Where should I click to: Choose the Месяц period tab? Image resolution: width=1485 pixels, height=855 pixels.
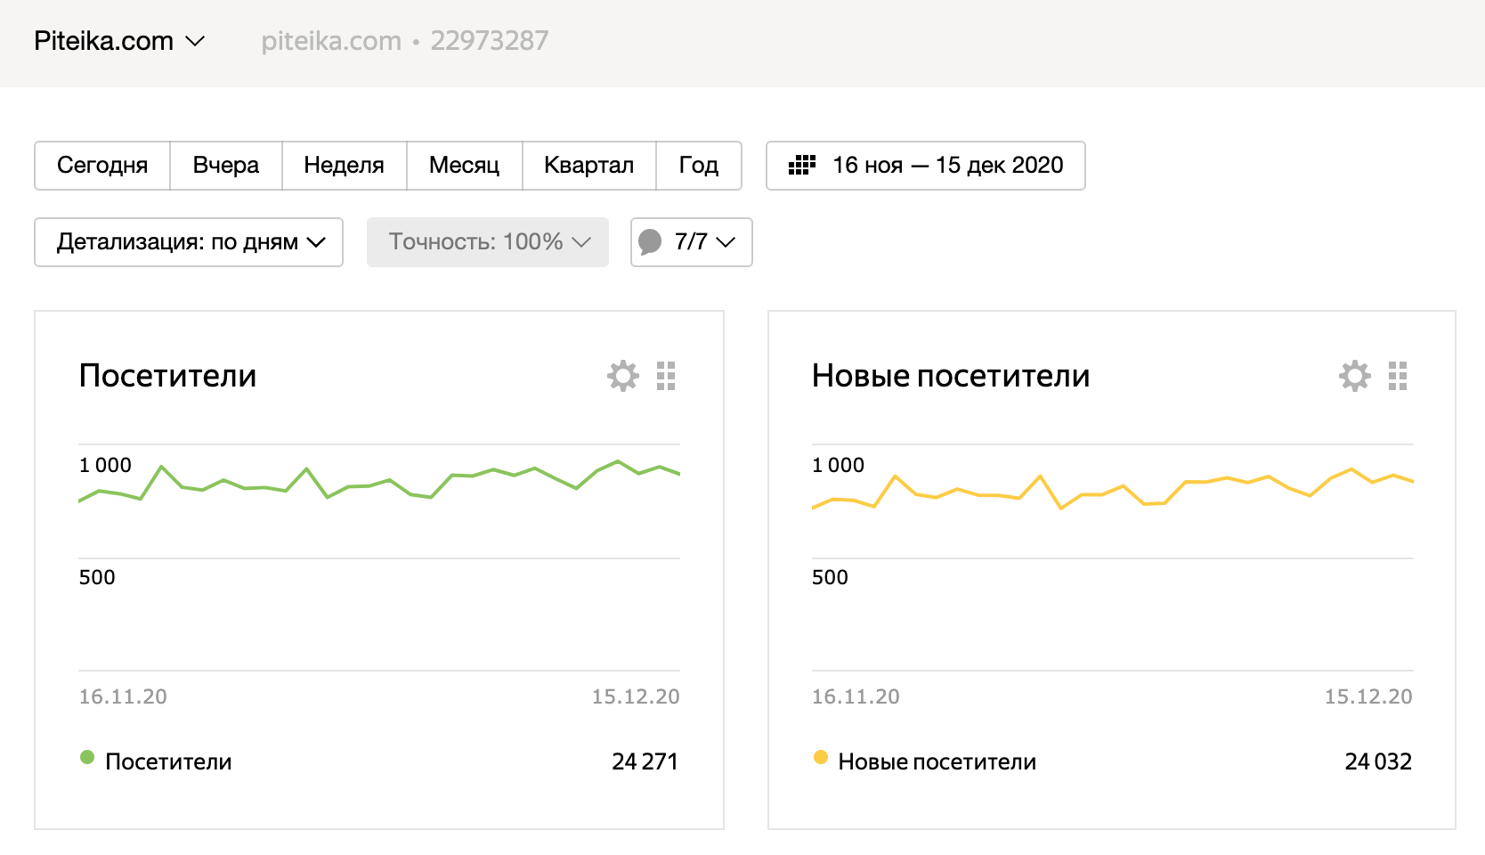pos(464,166)
